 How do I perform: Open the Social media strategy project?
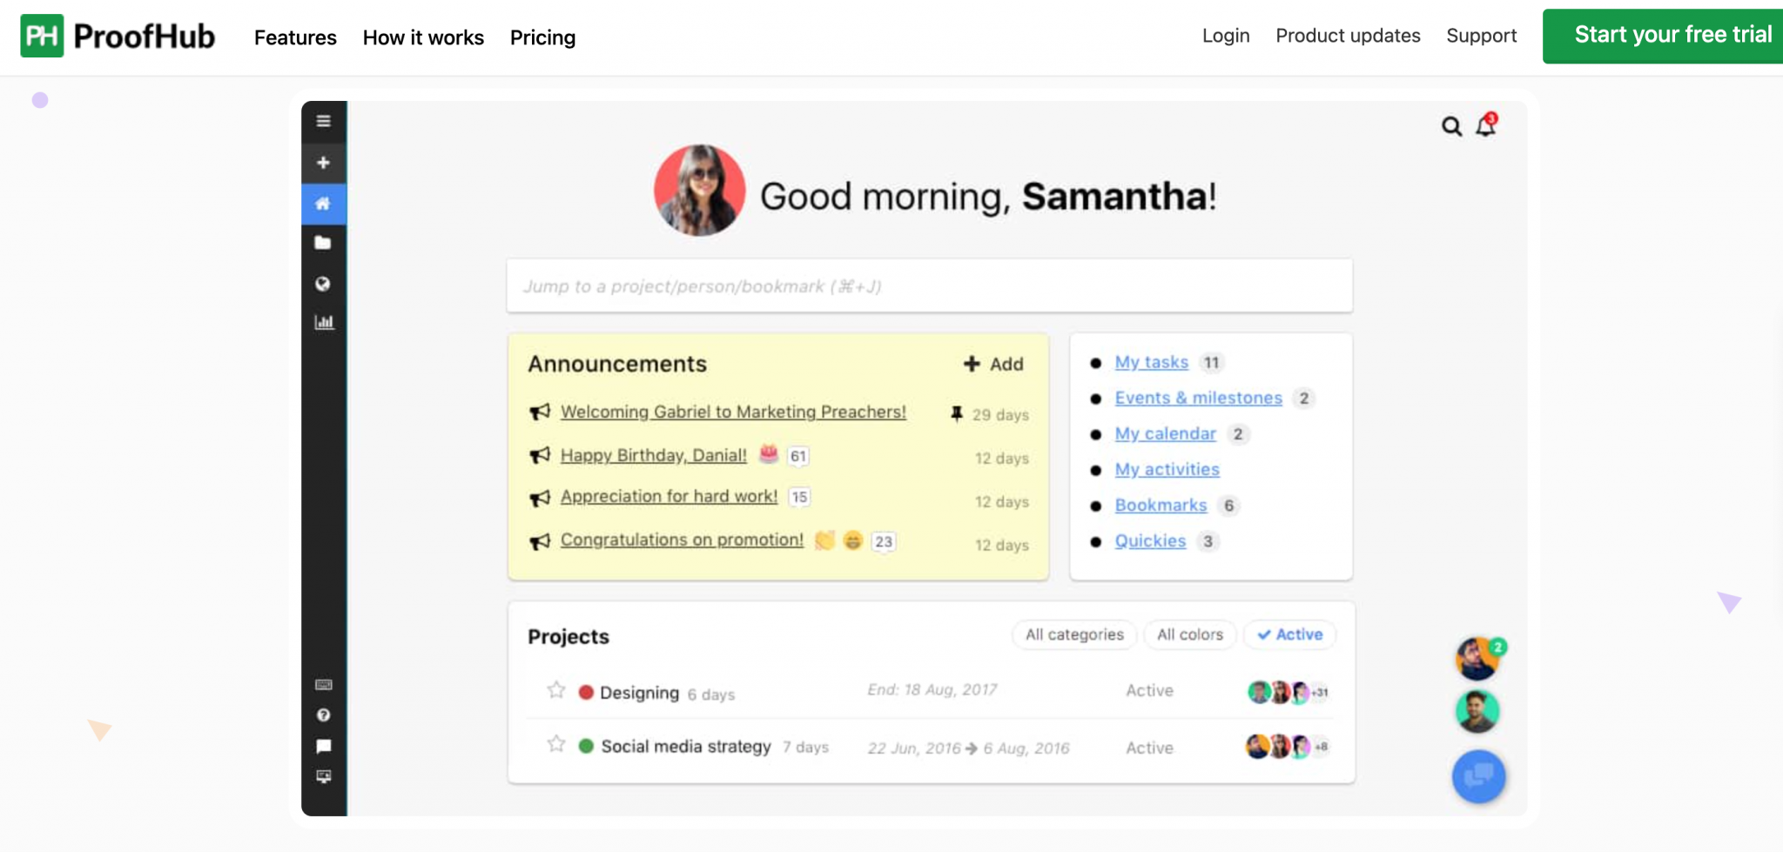[686, 746]
